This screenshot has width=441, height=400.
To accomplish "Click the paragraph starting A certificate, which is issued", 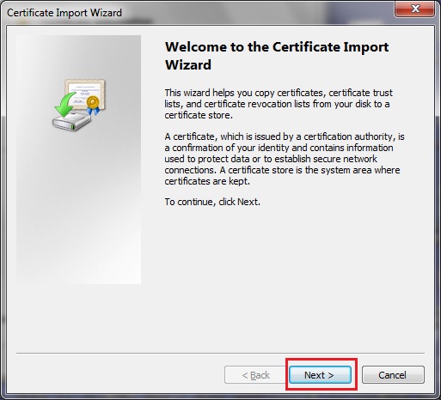I will tap(285, 159).
